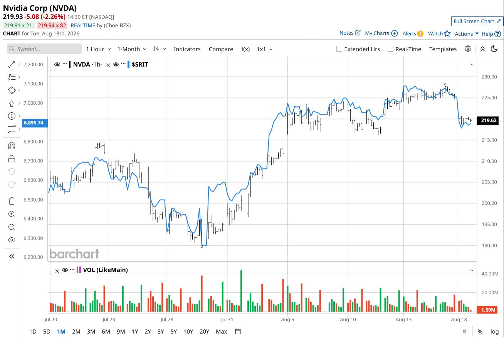
Task: Open $SRIT series more options
Action: point(123,64)
